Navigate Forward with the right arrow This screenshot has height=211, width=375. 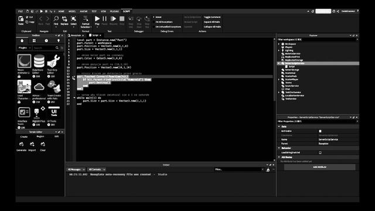point(47,19)
